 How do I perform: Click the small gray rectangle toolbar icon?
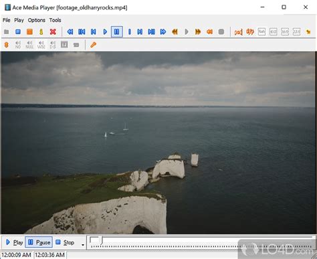(76, 45)
